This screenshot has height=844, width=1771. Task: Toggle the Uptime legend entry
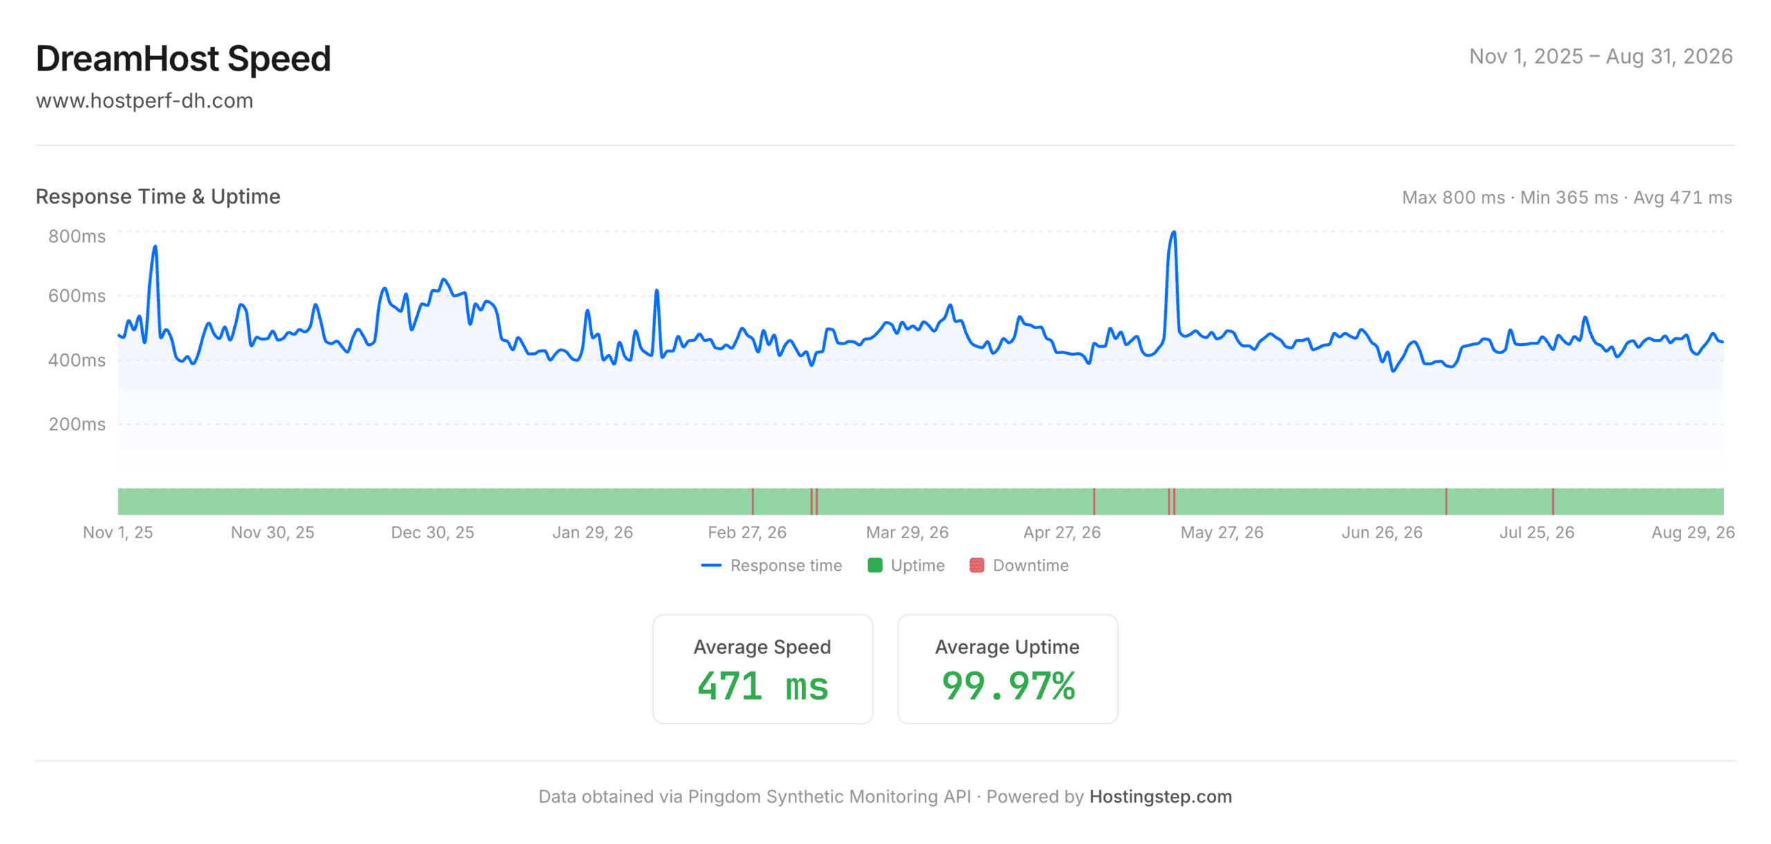906,565
